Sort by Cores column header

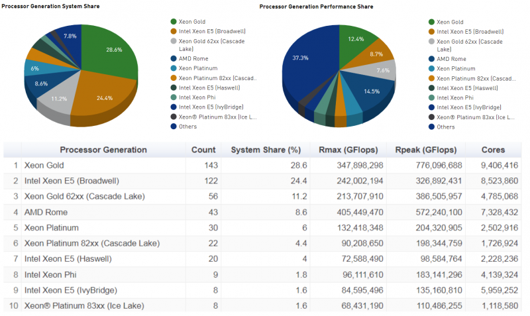tap(493, 150)
